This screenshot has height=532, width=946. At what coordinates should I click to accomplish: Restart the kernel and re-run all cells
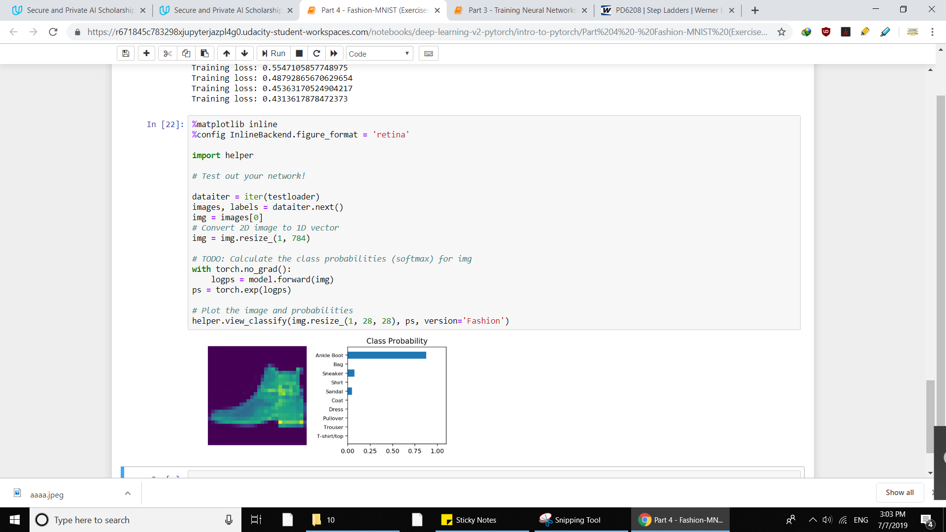pyautogui.click(x=334, y=54)
